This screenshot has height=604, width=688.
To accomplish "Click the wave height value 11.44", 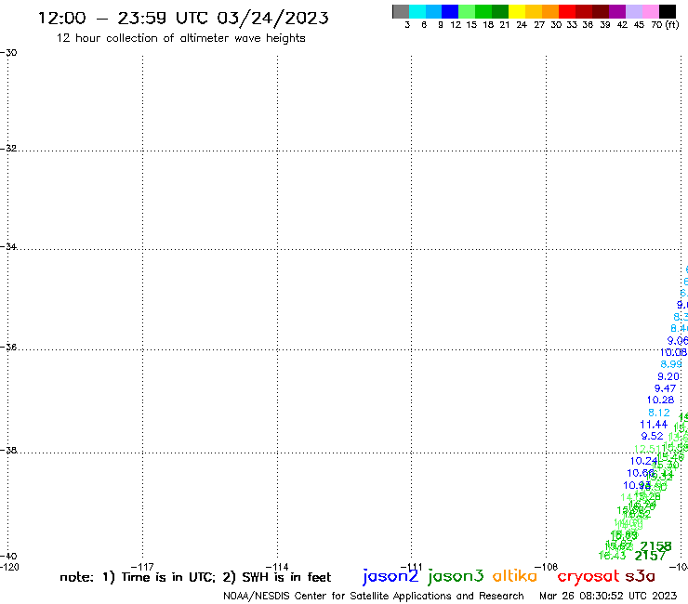I will (654, 425).
